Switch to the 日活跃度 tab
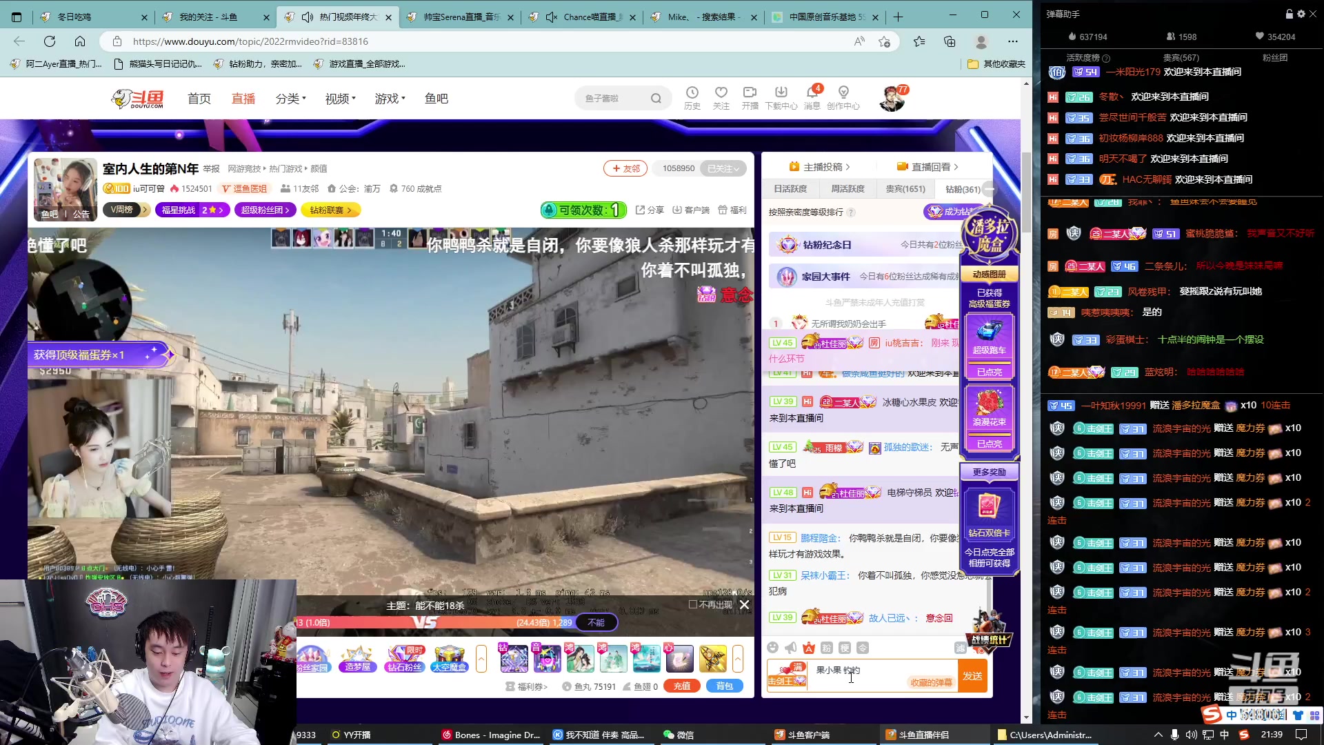The width and height of the screenshot is (1324, 745). point(790,189)
